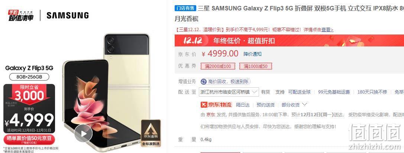
Task: Click the 12.12 promotion banner badge
Action: coord(193,41)
